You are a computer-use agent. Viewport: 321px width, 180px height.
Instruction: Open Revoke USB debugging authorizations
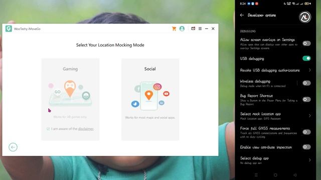pyautogui.click(x=275, y=70)
